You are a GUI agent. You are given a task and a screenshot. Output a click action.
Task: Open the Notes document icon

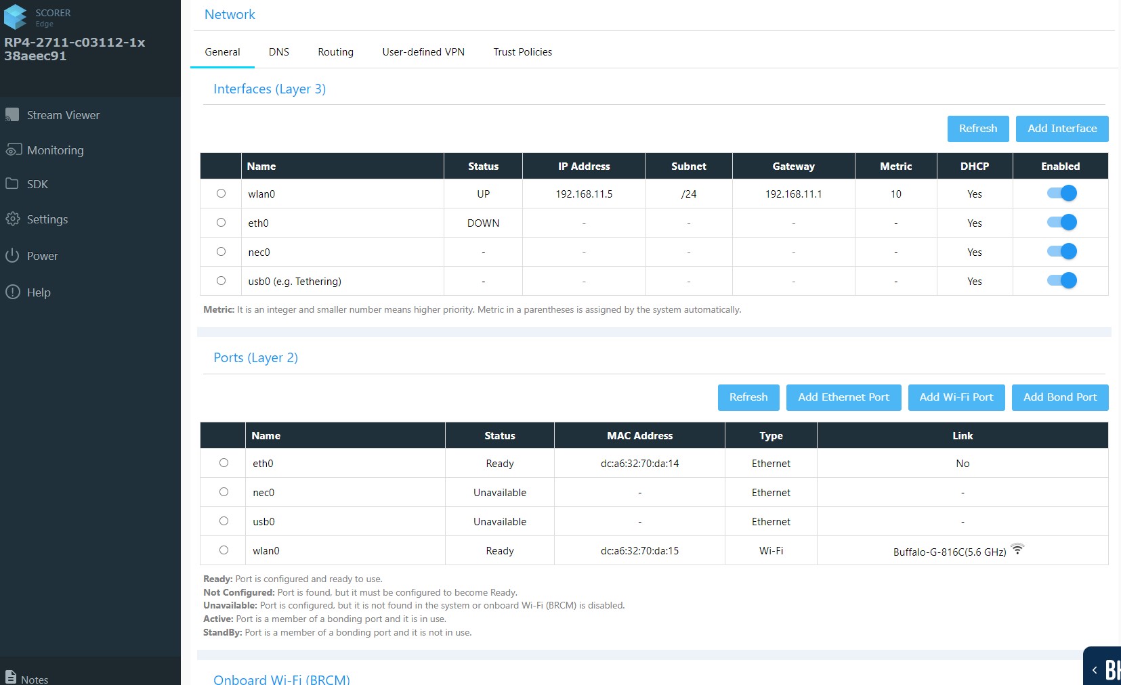(11, 678)
